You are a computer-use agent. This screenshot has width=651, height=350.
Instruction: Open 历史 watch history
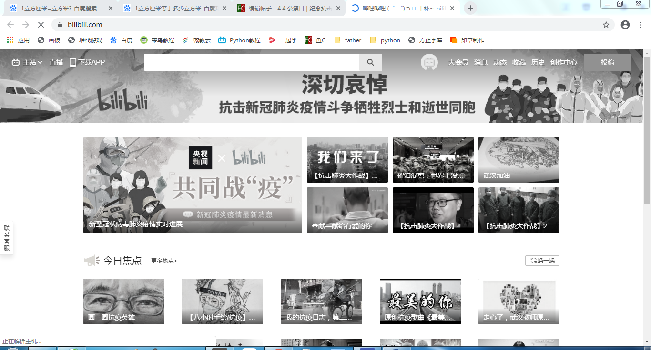tap(538, 62)
